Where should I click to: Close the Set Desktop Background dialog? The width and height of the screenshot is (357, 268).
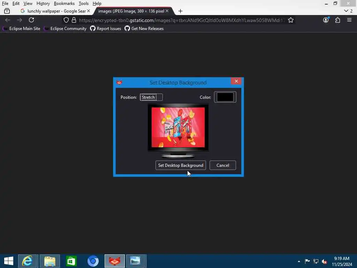pos(236,81)
